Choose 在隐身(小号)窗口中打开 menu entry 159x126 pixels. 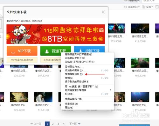click(79, 62)
